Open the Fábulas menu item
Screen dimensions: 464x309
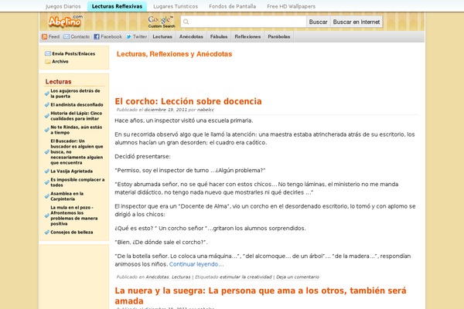[x=219, y=36]
